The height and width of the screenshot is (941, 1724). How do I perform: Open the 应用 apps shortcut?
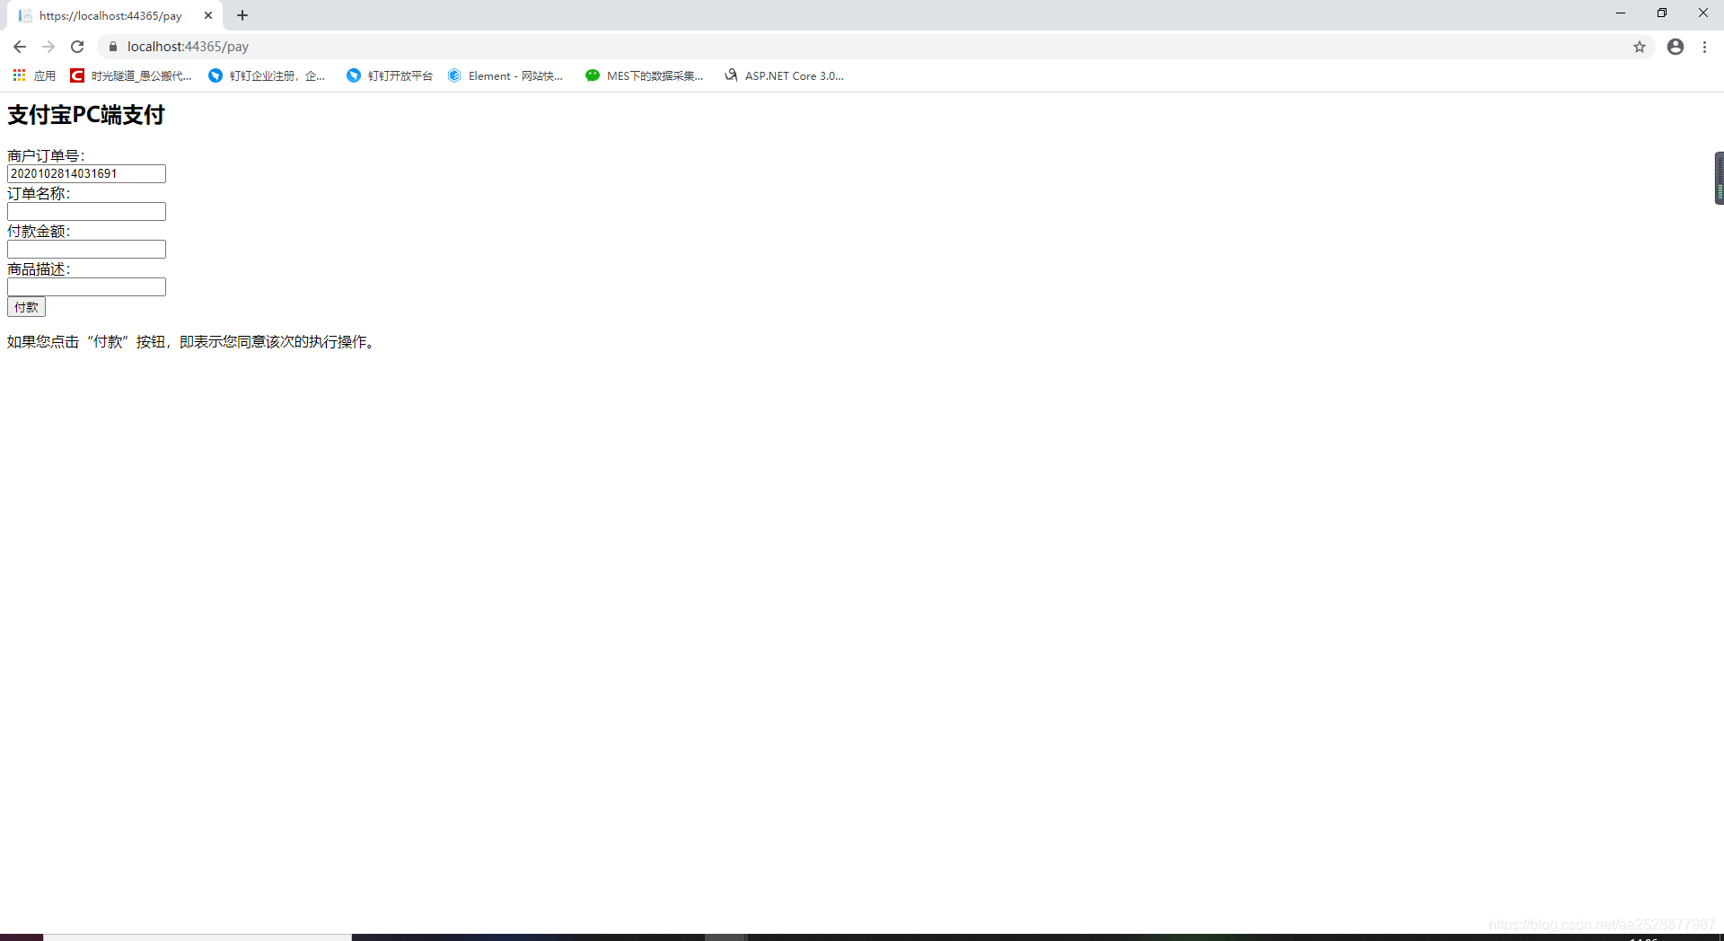(x=34, y=75)
